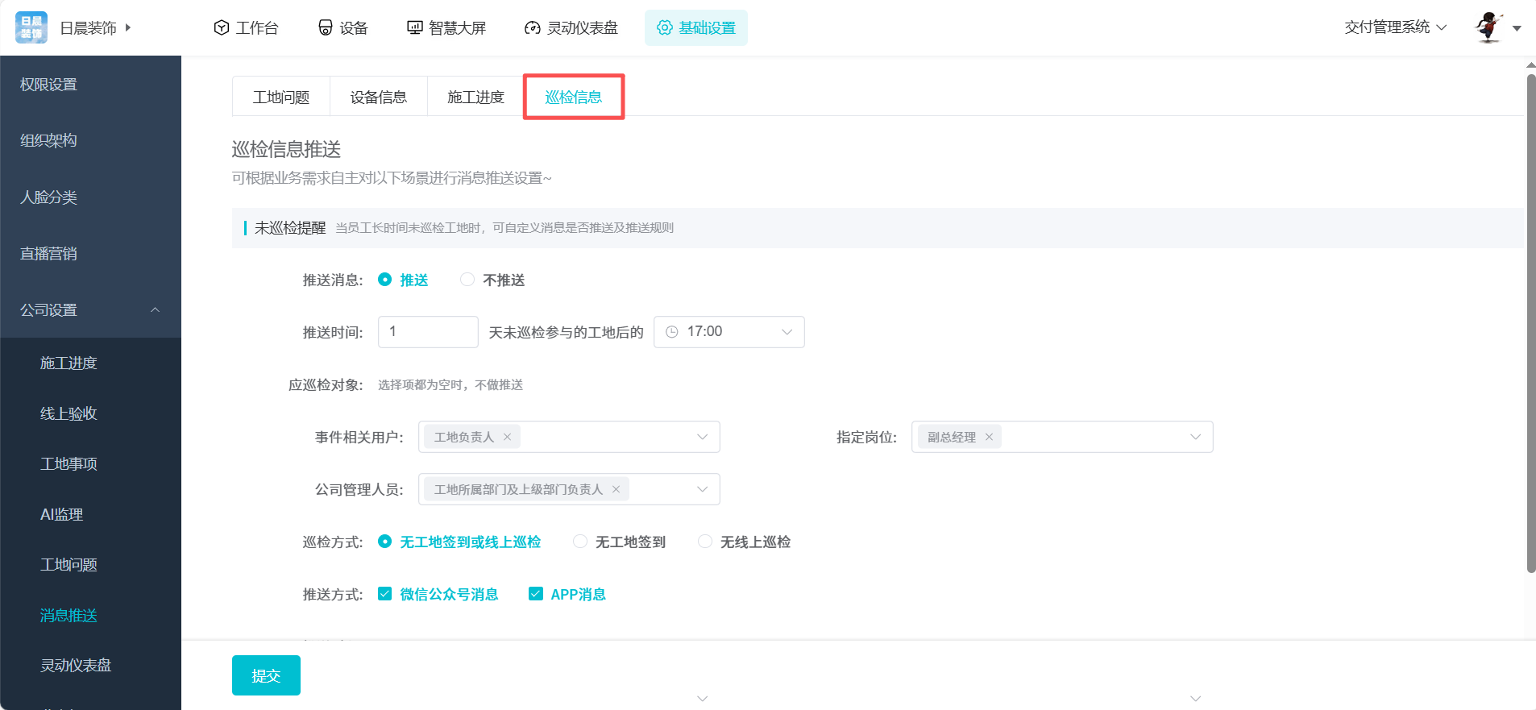Expand the 交付管理系统 system switcher
Screen dimensions: 1536x710
click(x=1395, y=27)
